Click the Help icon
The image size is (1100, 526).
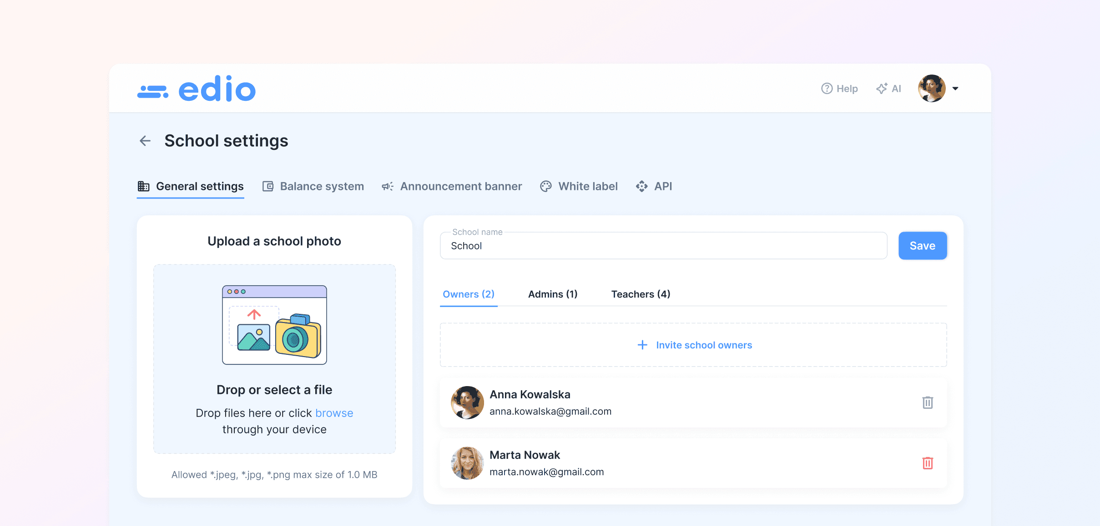pyautogui.click(x=826, y=88)
